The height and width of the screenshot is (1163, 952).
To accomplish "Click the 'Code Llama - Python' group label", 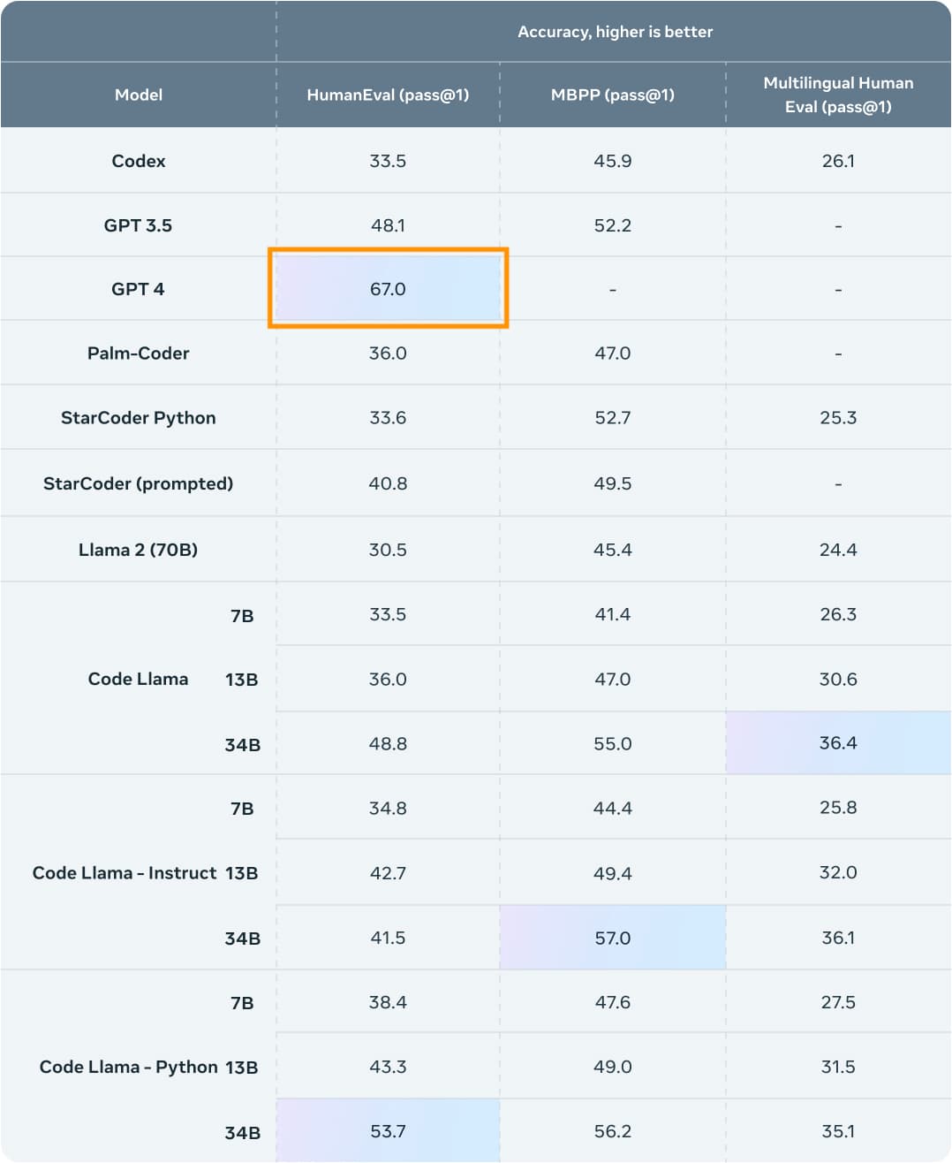I will coord(129,1067).
